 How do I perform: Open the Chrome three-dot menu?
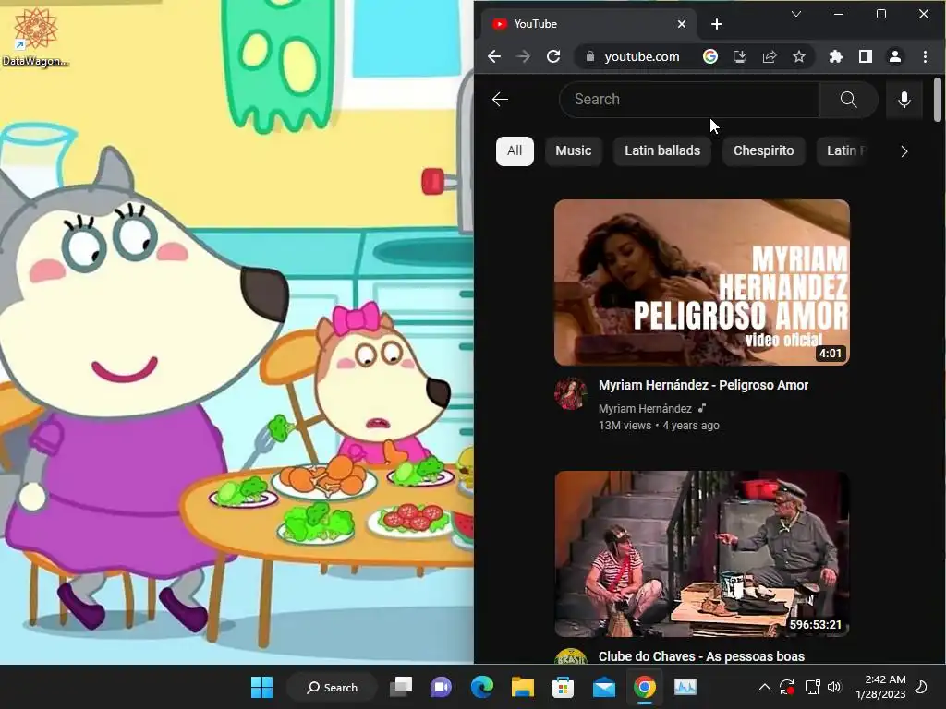(925, 56)
